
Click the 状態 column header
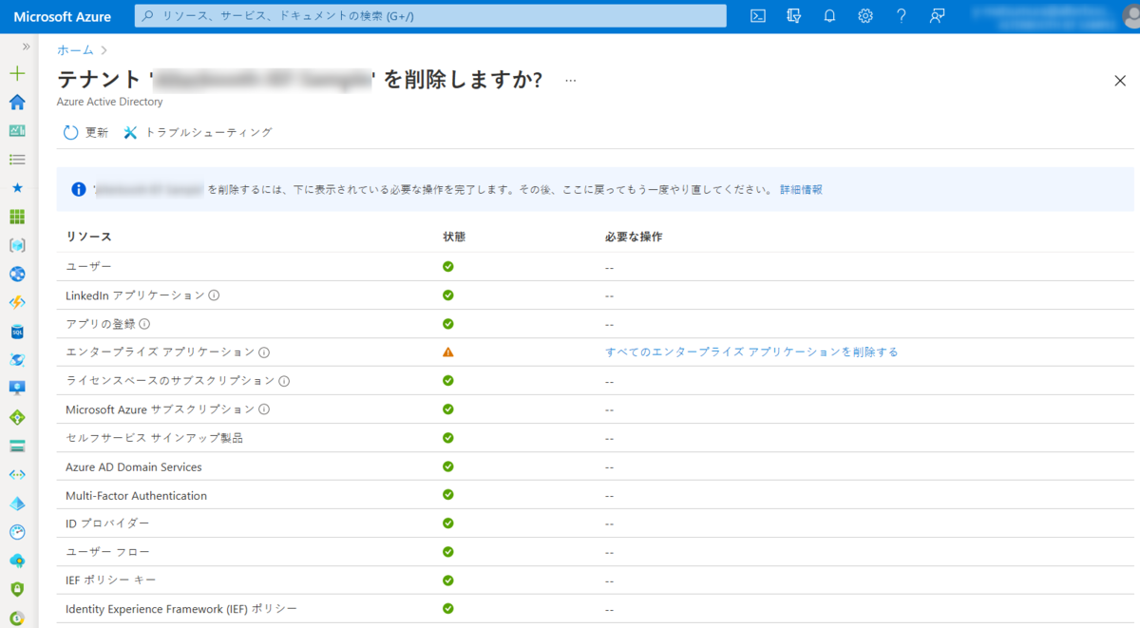coord(454,237)
